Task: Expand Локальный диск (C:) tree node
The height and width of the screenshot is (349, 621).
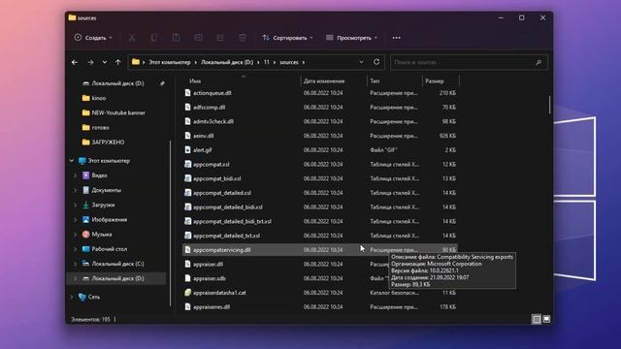Action: point(75,264)
